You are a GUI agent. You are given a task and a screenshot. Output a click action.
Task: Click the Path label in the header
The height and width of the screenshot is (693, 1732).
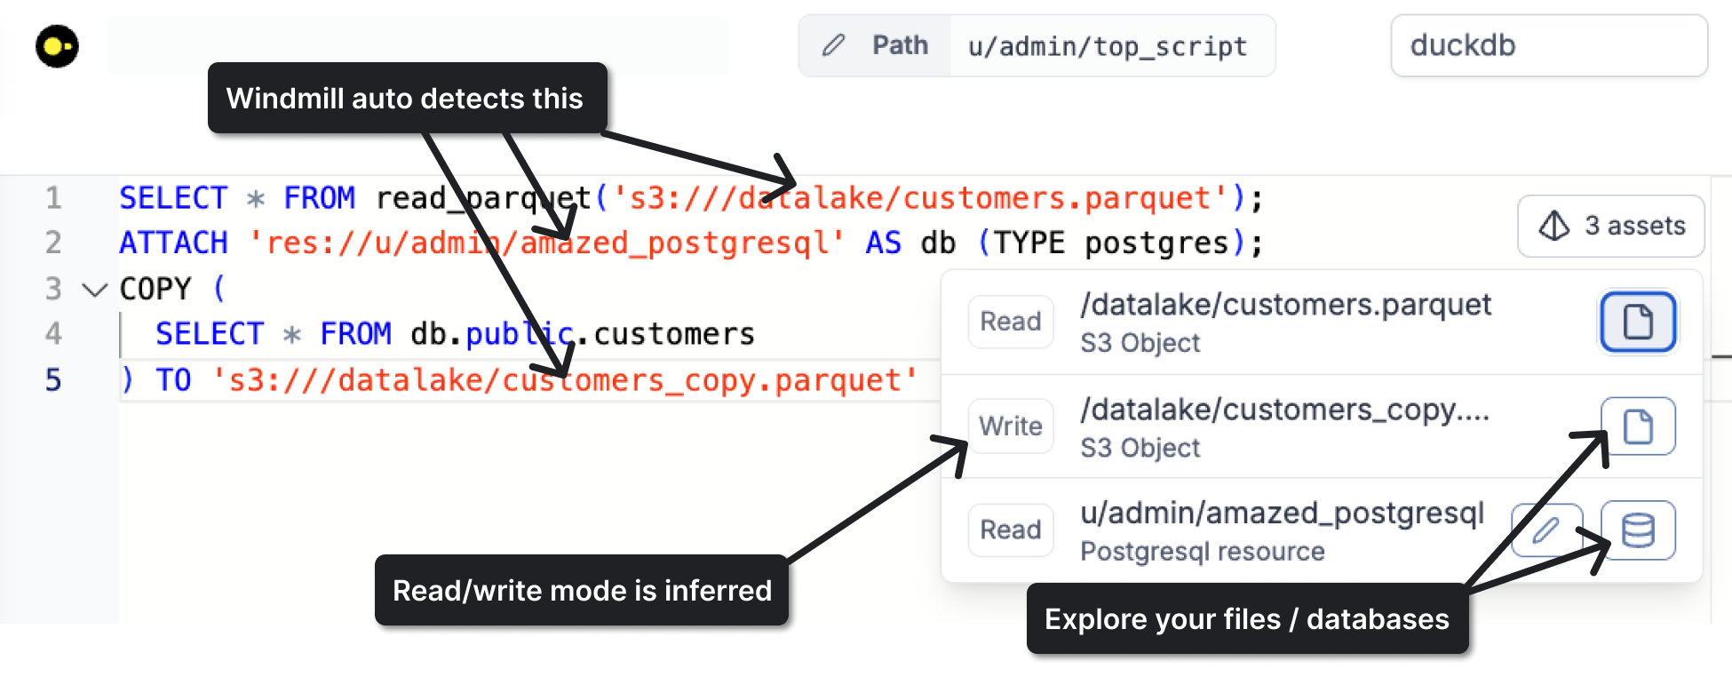coord(899,45)
